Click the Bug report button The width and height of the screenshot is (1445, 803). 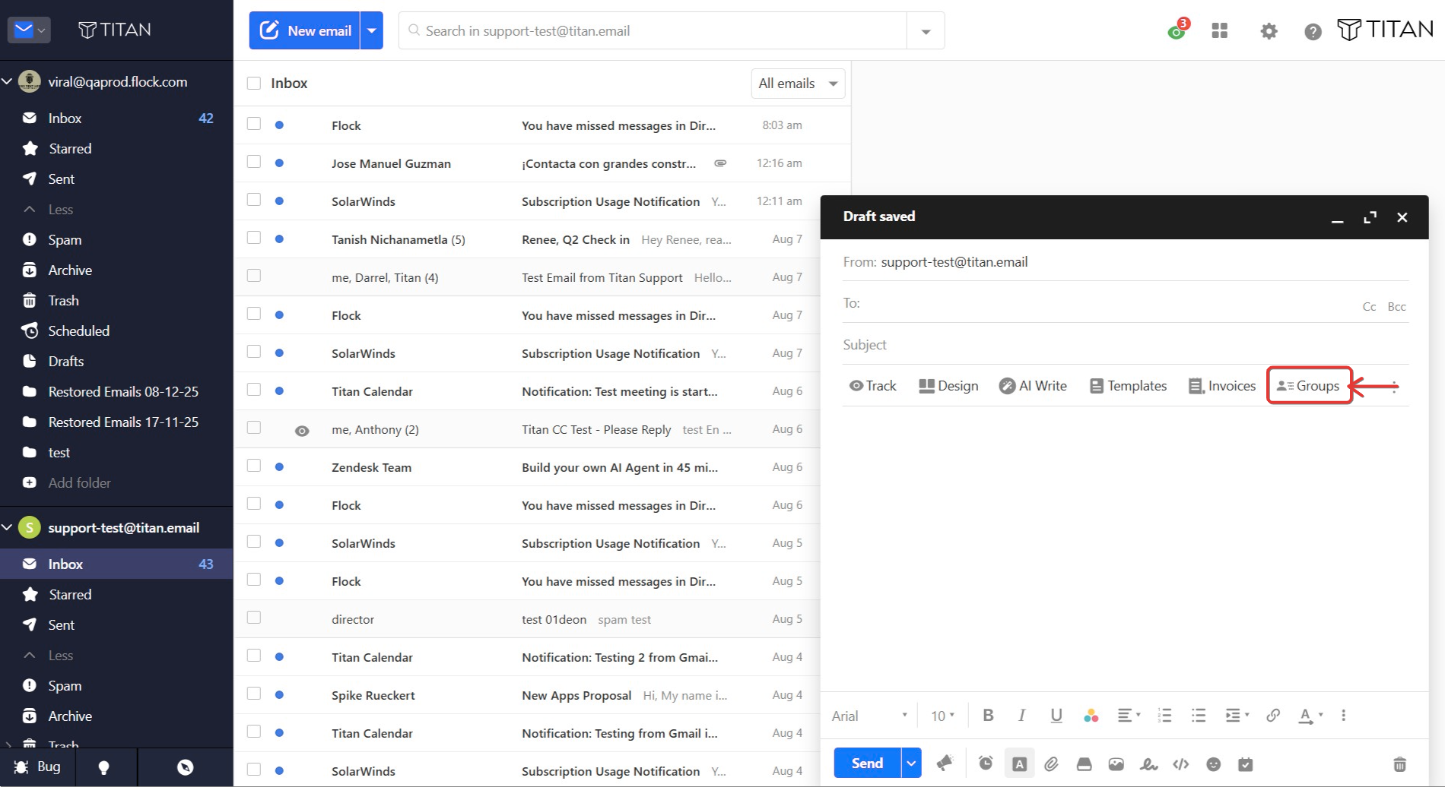[x=37, y=767]
